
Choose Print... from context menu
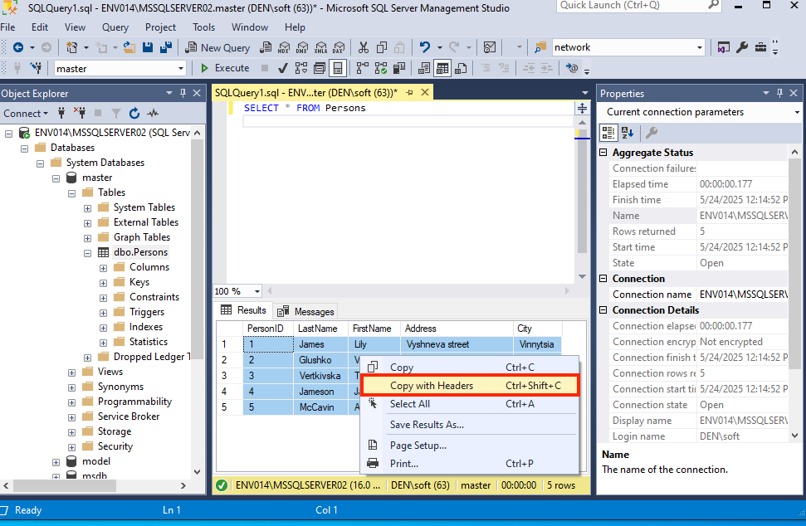[x=470, y=463]
